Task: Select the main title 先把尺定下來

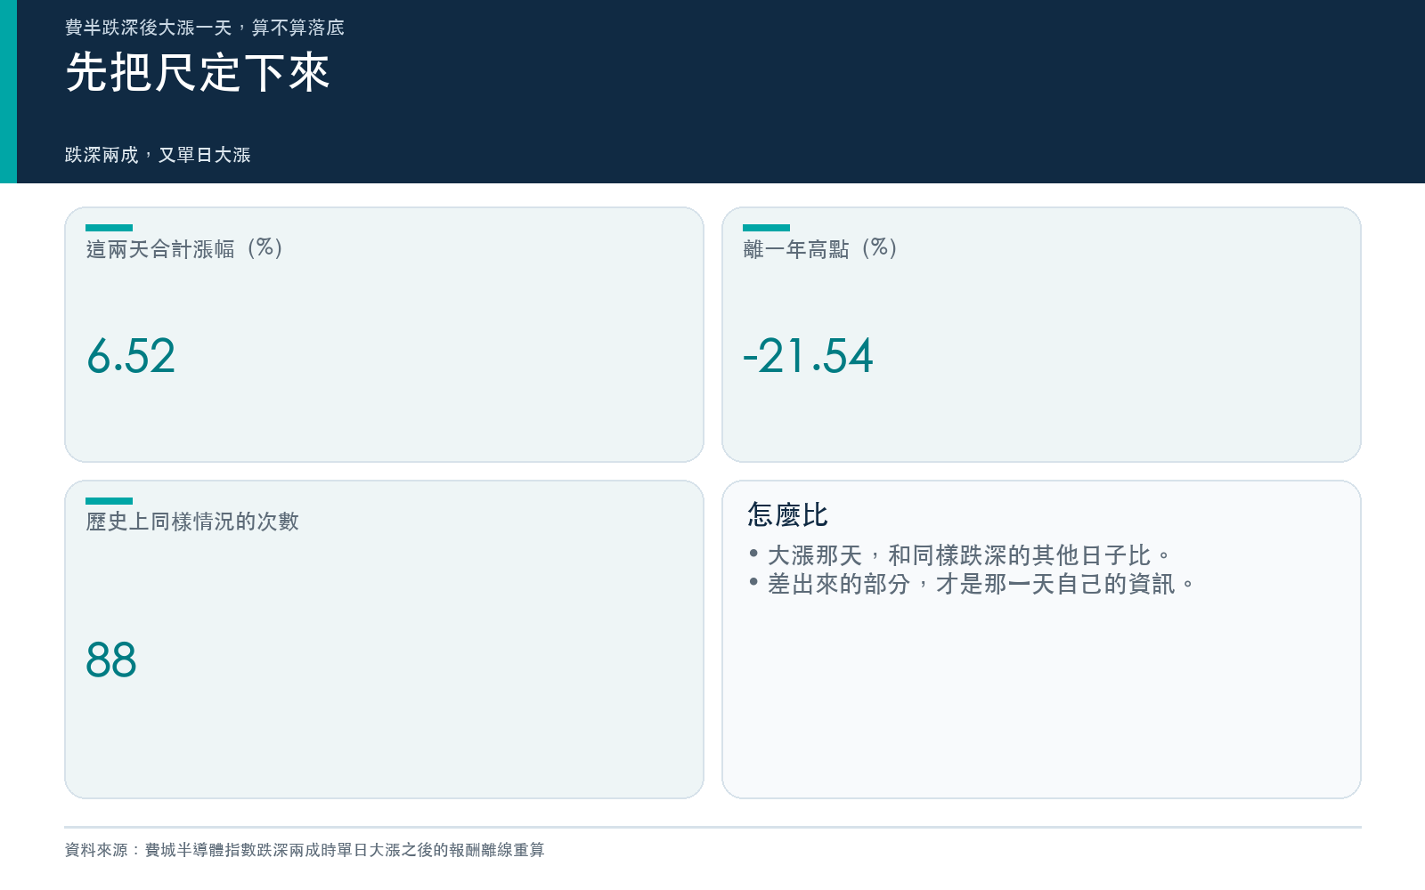Action: click(x=198, y=72)
